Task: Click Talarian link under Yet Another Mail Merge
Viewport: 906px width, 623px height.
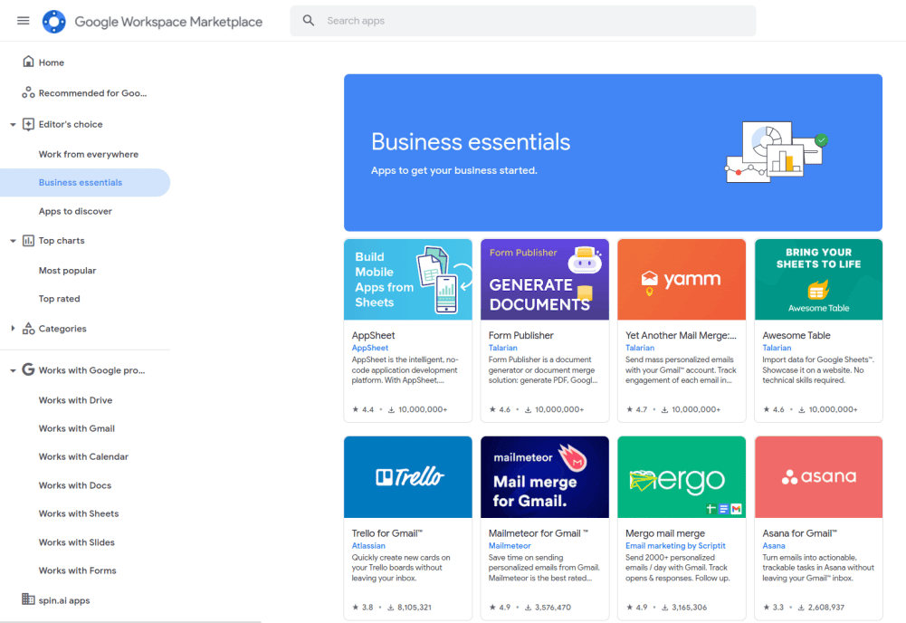Action: (640, 348)
